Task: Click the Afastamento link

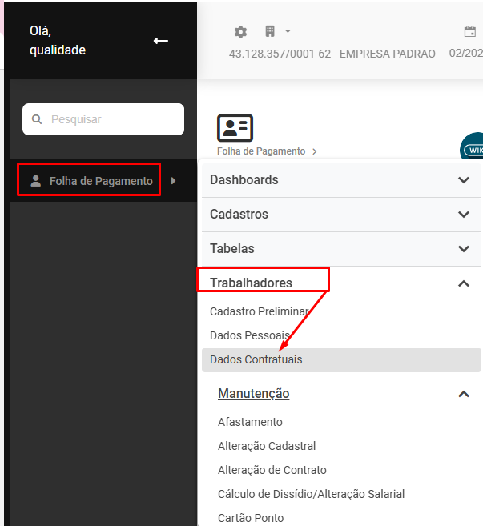Action: (x=250, y=422)
